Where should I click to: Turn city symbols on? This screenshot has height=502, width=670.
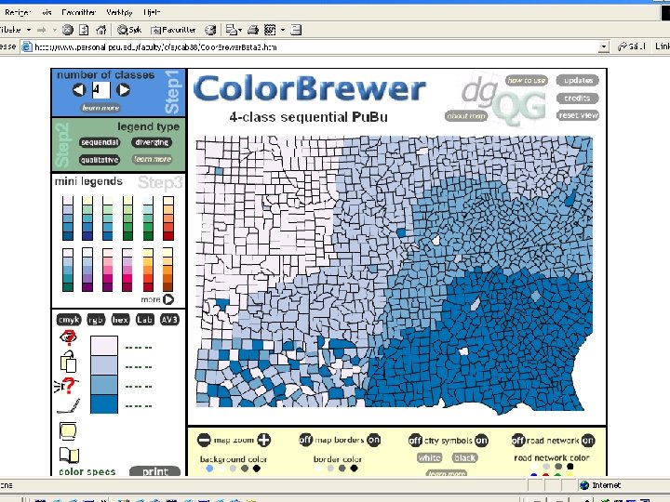482,440
